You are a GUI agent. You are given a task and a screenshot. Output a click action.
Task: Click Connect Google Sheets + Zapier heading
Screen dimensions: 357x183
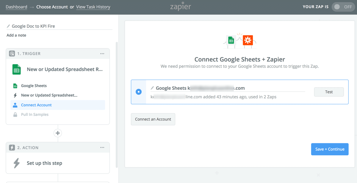tap(240, 59)
